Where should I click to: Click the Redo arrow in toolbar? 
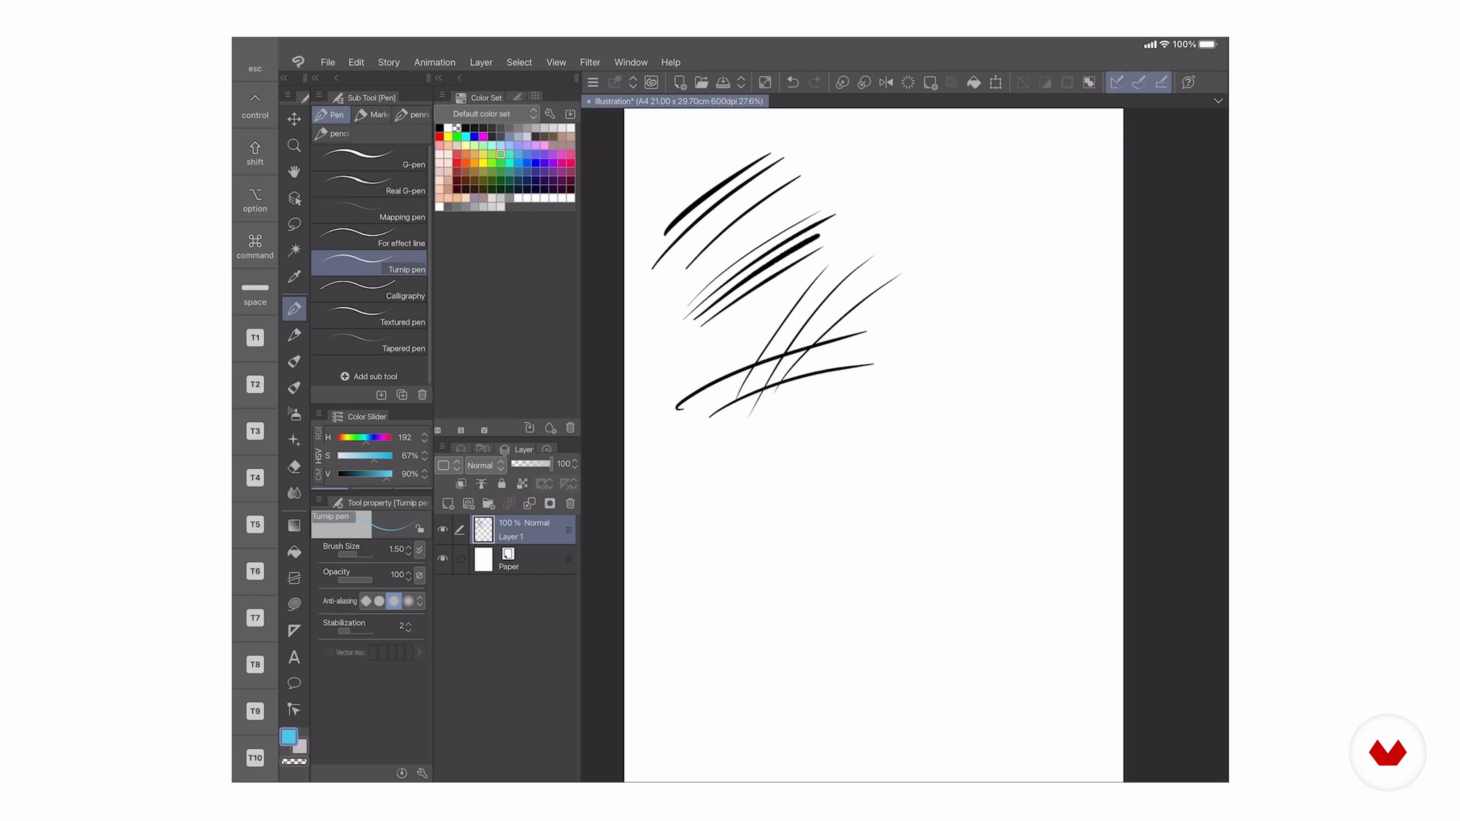point(814,83)
